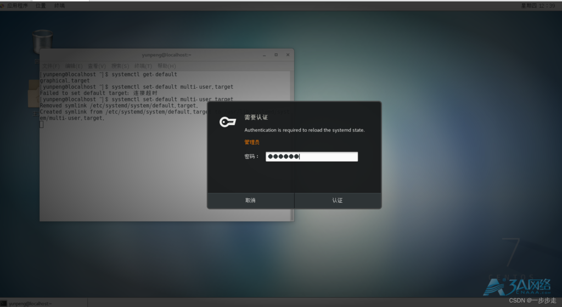This screenshot has height=307, width=562.
Task: Close the yunpeng@localhost terminal window
Action: click(x=288, y=55)
